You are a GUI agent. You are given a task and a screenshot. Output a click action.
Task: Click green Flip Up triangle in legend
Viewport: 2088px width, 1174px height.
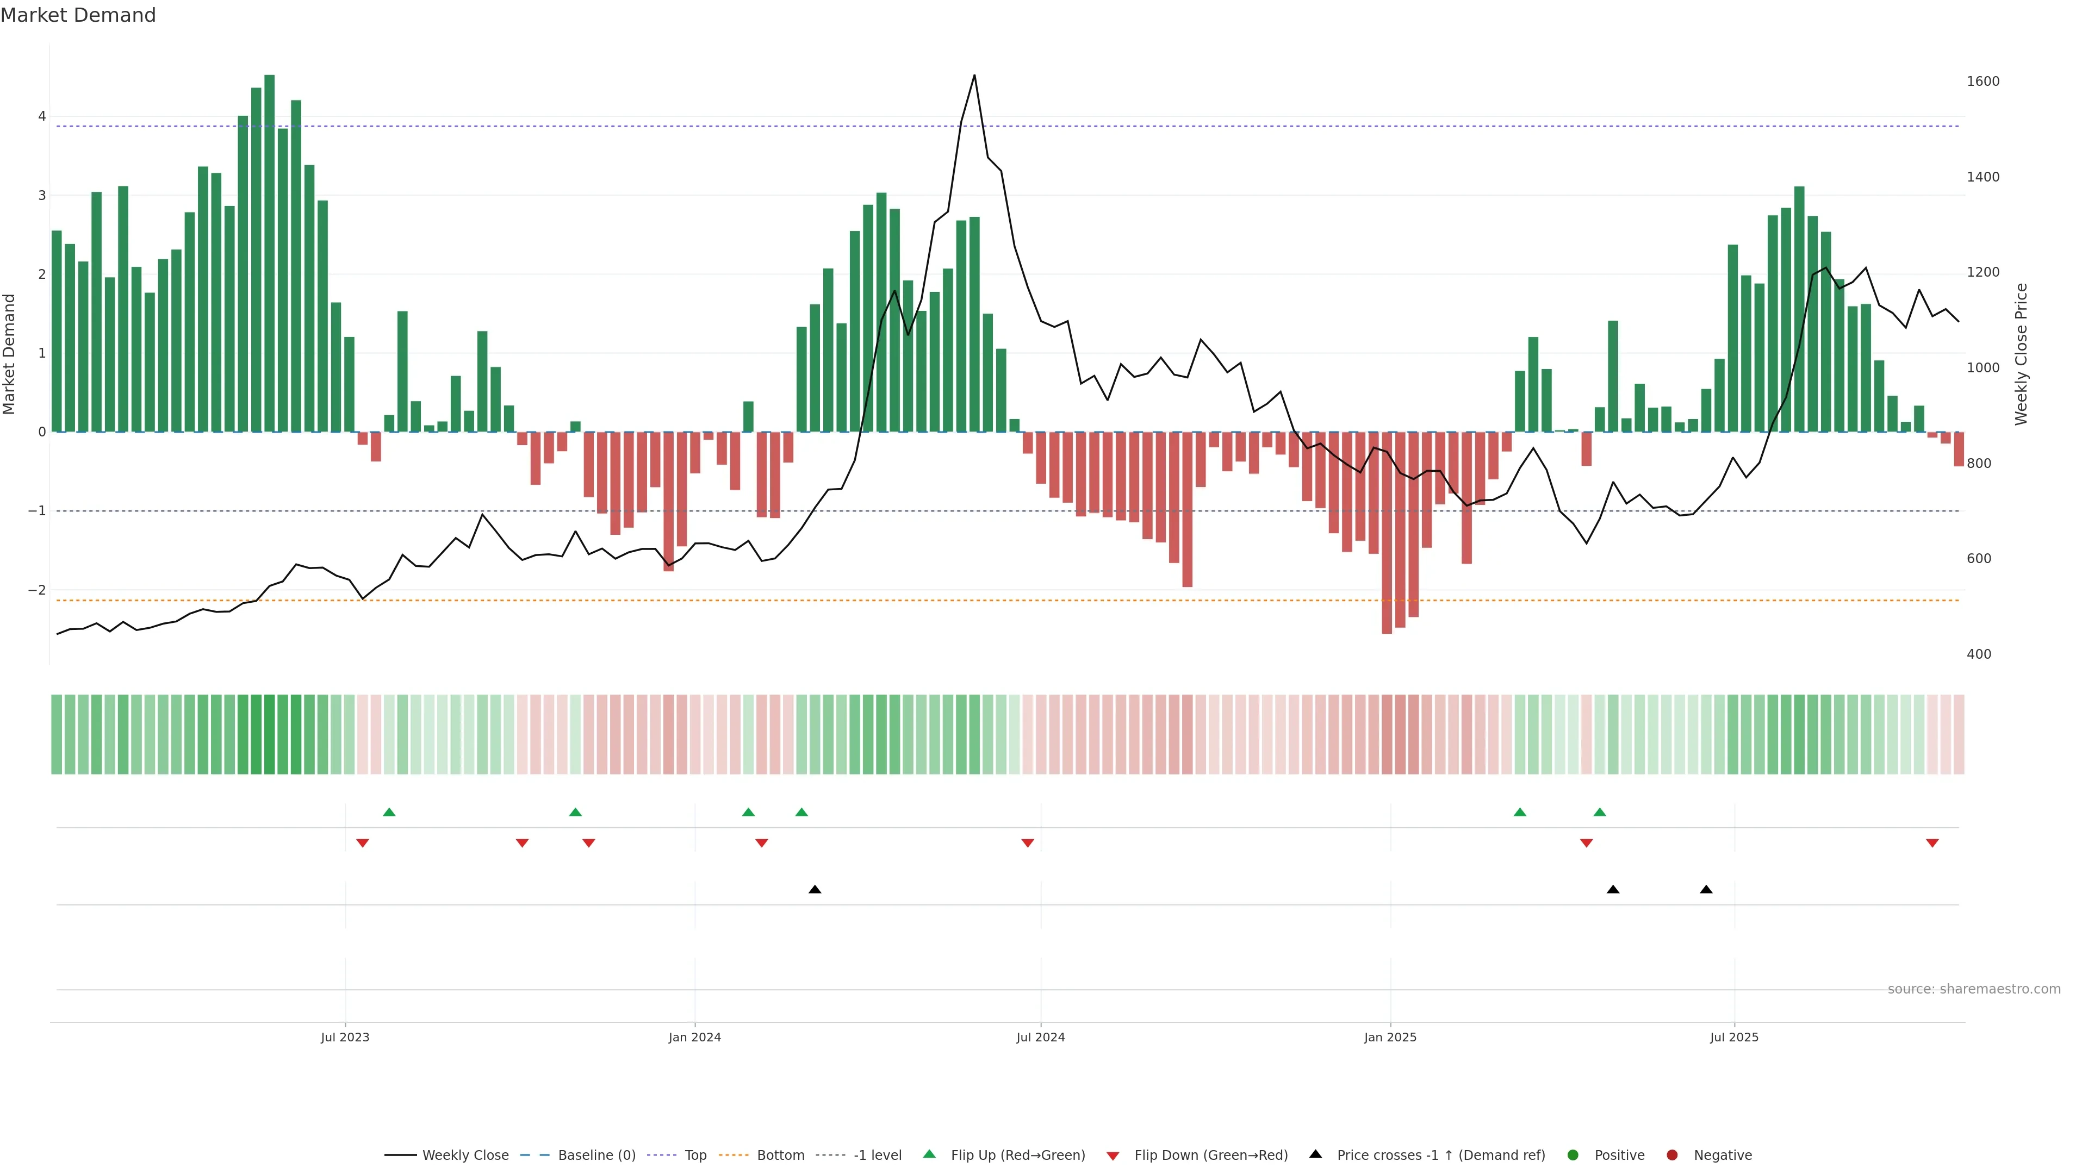(930, 1154)
